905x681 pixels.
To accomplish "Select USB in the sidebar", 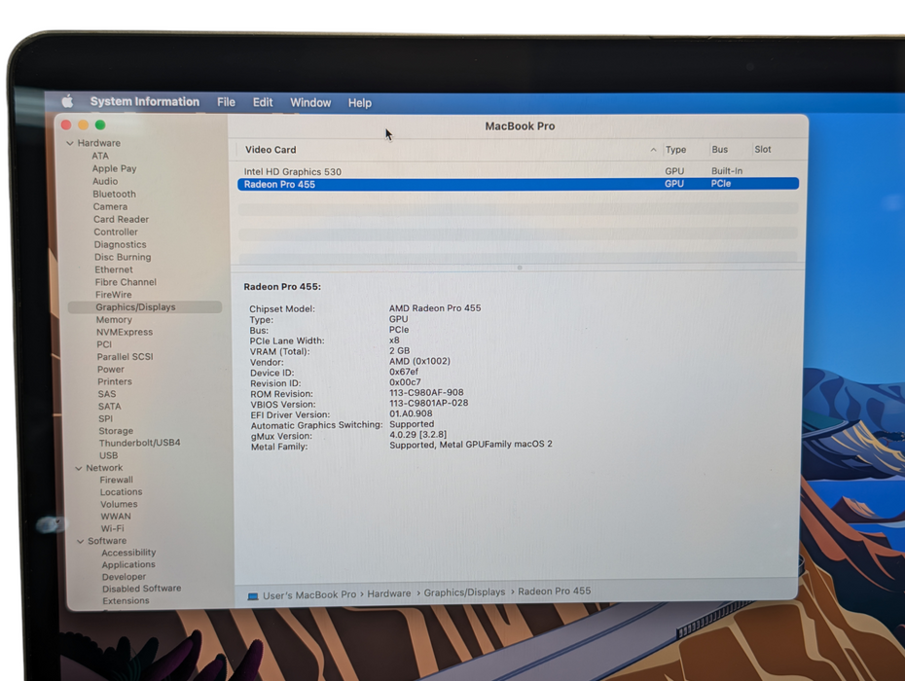I will coord(109,455).
